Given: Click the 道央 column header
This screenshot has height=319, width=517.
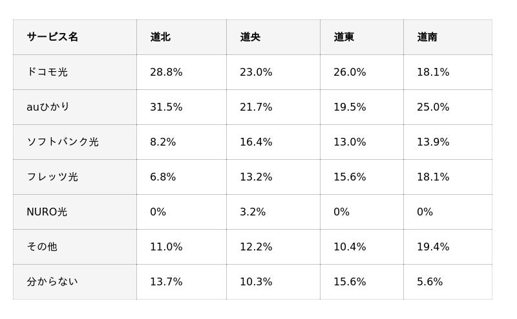Looking at the screenshot, I should [x=250, y=37].
